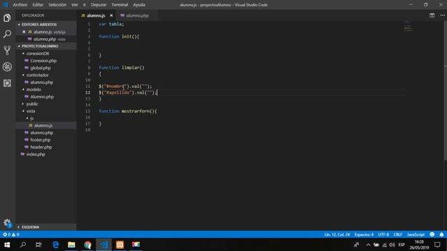Place cursor on line 15 mostrarform function

click(128, 111)
